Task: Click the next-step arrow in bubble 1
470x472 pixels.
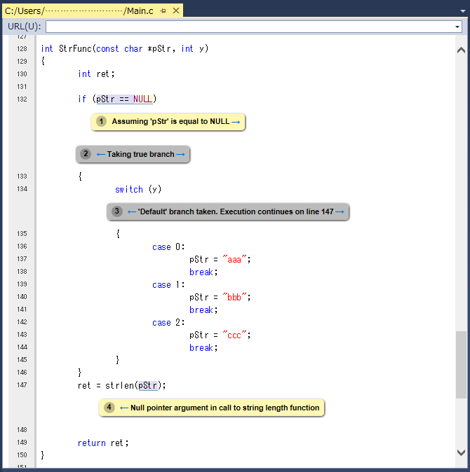Action: [x=236, y=122]
